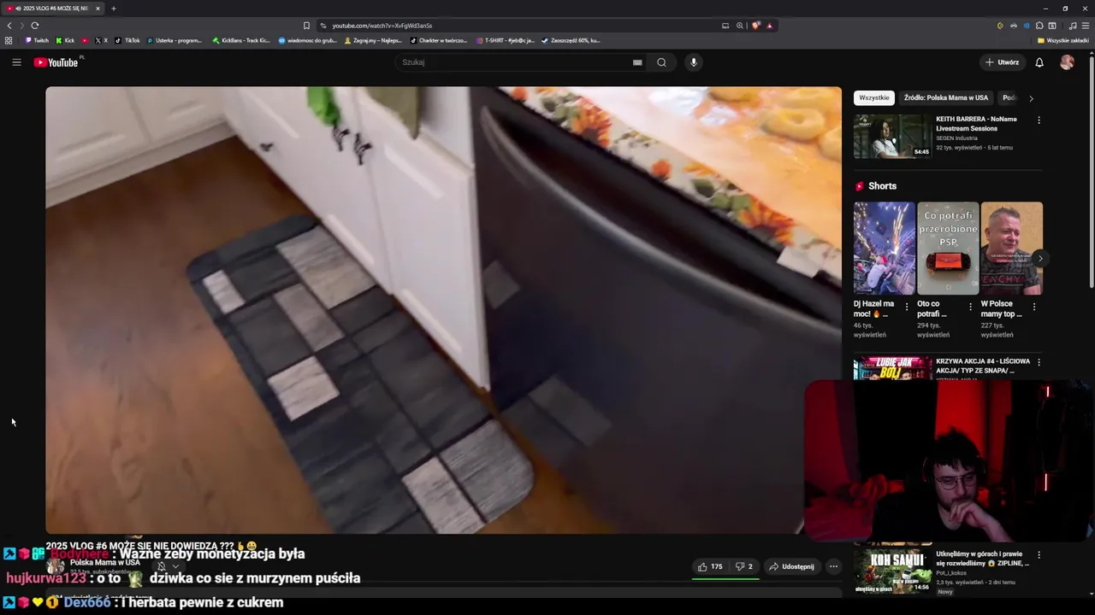Open the browser extensions puzzle icon
This screenshot has width=1095, height=615.
coord(1039,26)
